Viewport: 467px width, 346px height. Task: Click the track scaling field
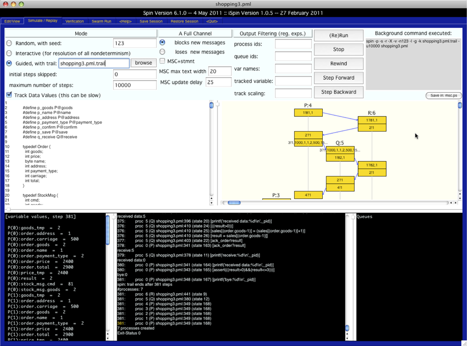click(x=293, y=93)
